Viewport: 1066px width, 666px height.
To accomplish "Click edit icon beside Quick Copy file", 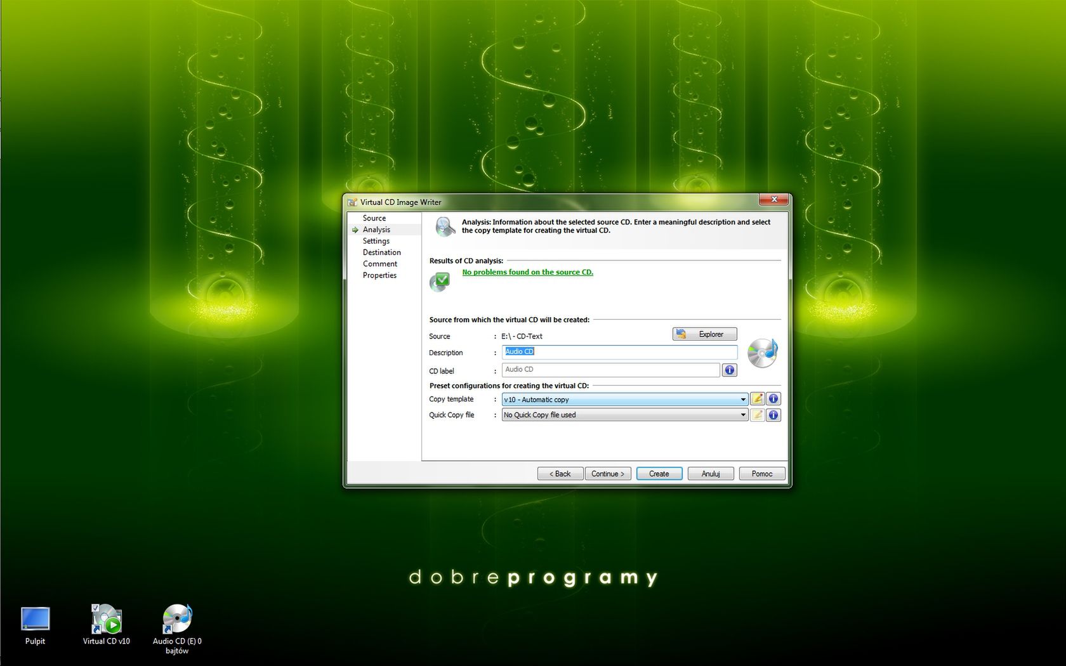I will 757,415.
